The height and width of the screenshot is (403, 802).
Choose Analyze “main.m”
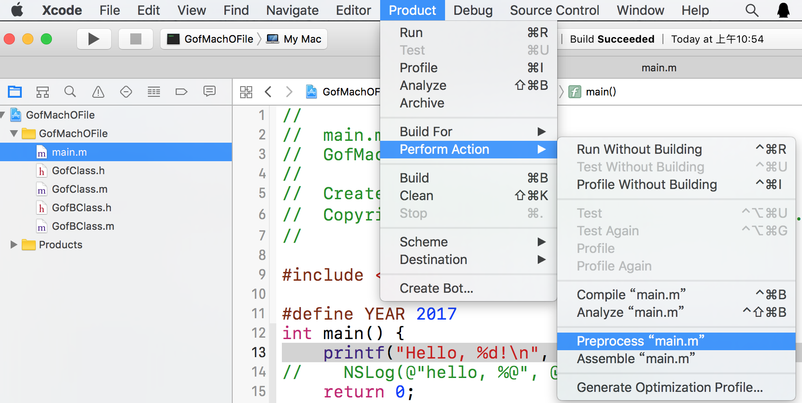[676, 312]
